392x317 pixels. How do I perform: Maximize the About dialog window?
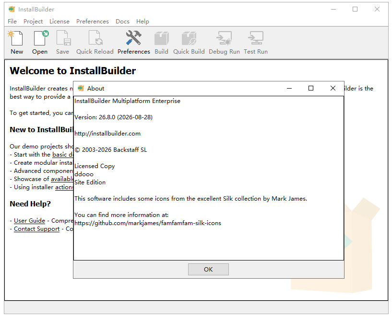click(x=311, y=88)
